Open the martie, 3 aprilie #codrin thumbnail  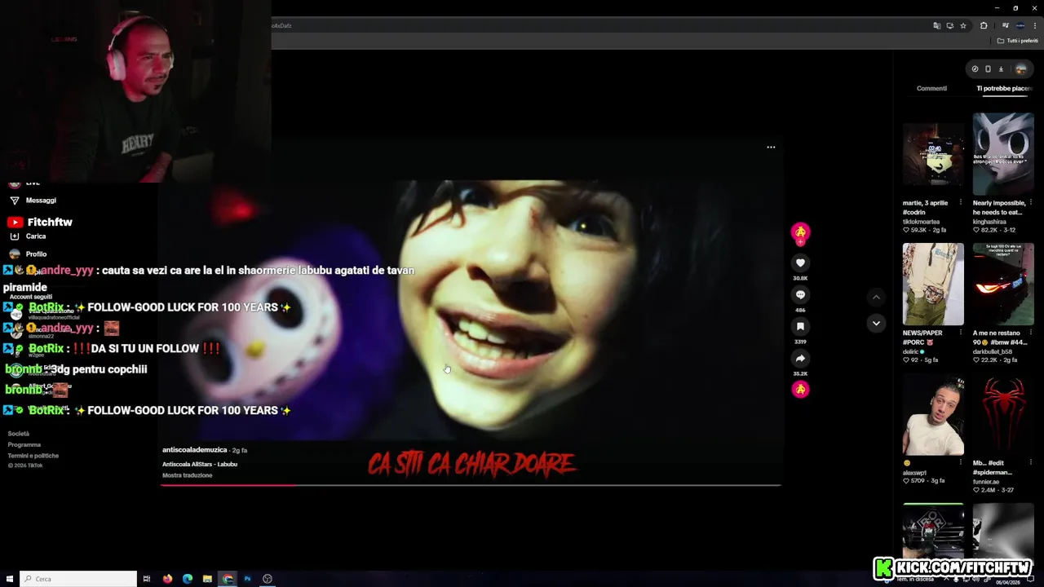933,153
